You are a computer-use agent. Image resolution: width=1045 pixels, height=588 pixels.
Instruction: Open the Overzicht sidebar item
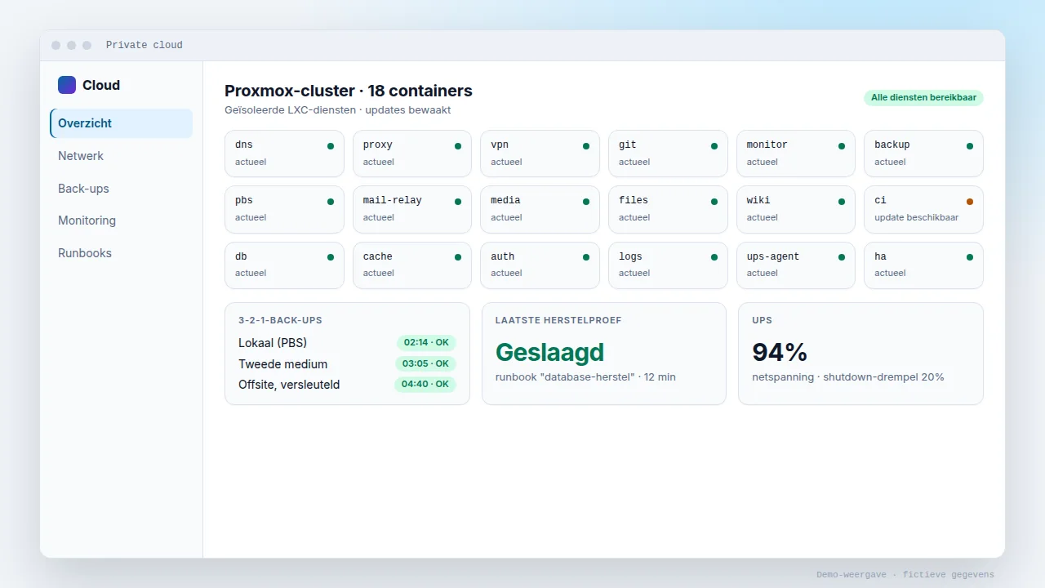coord(121,123)
